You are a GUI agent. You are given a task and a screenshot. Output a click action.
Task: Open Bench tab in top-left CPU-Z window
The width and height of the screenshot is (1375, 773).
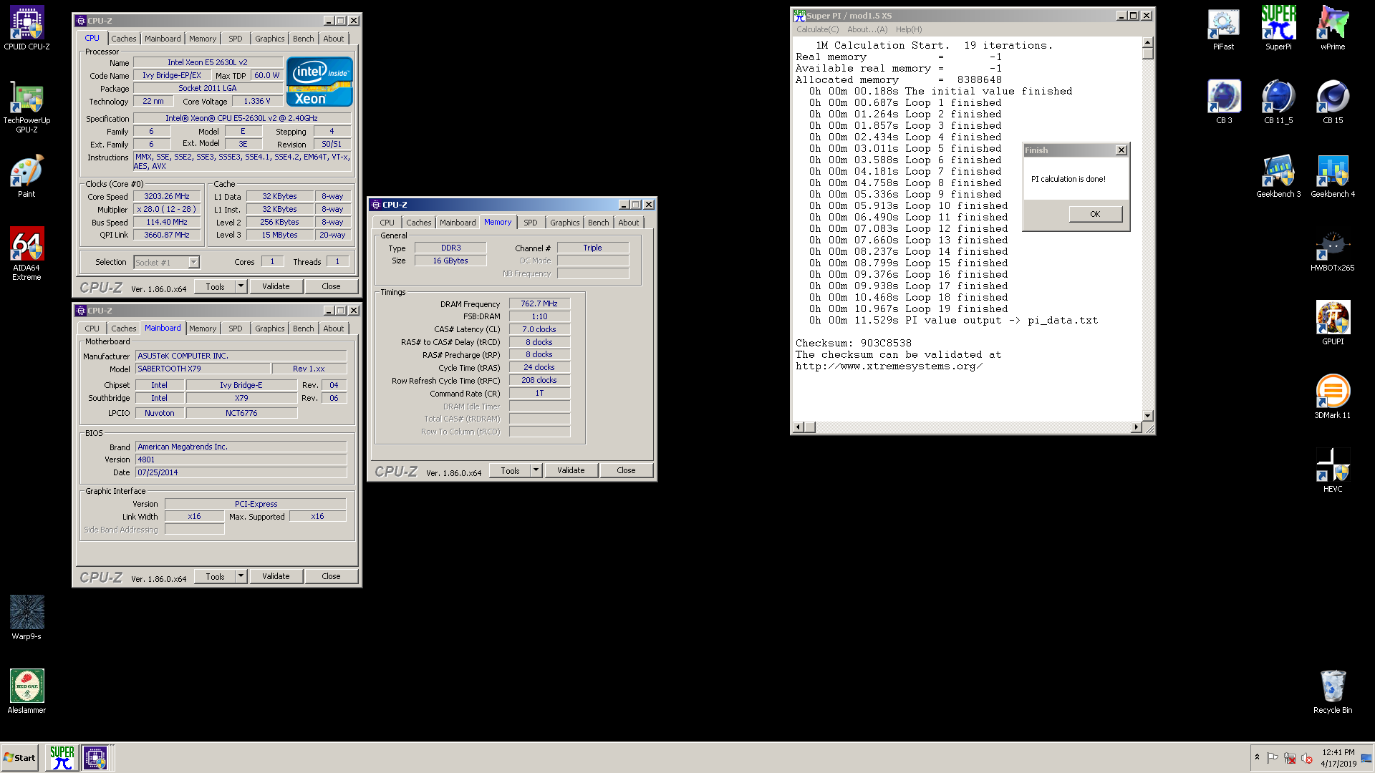pyautogui.click(x=303, y=39)
